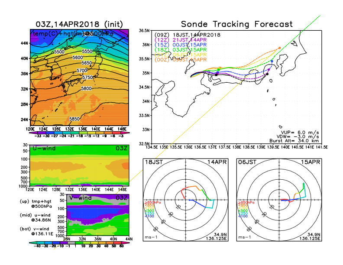Click the 'Sonde Tracking Forecast' title

(236, 24)
